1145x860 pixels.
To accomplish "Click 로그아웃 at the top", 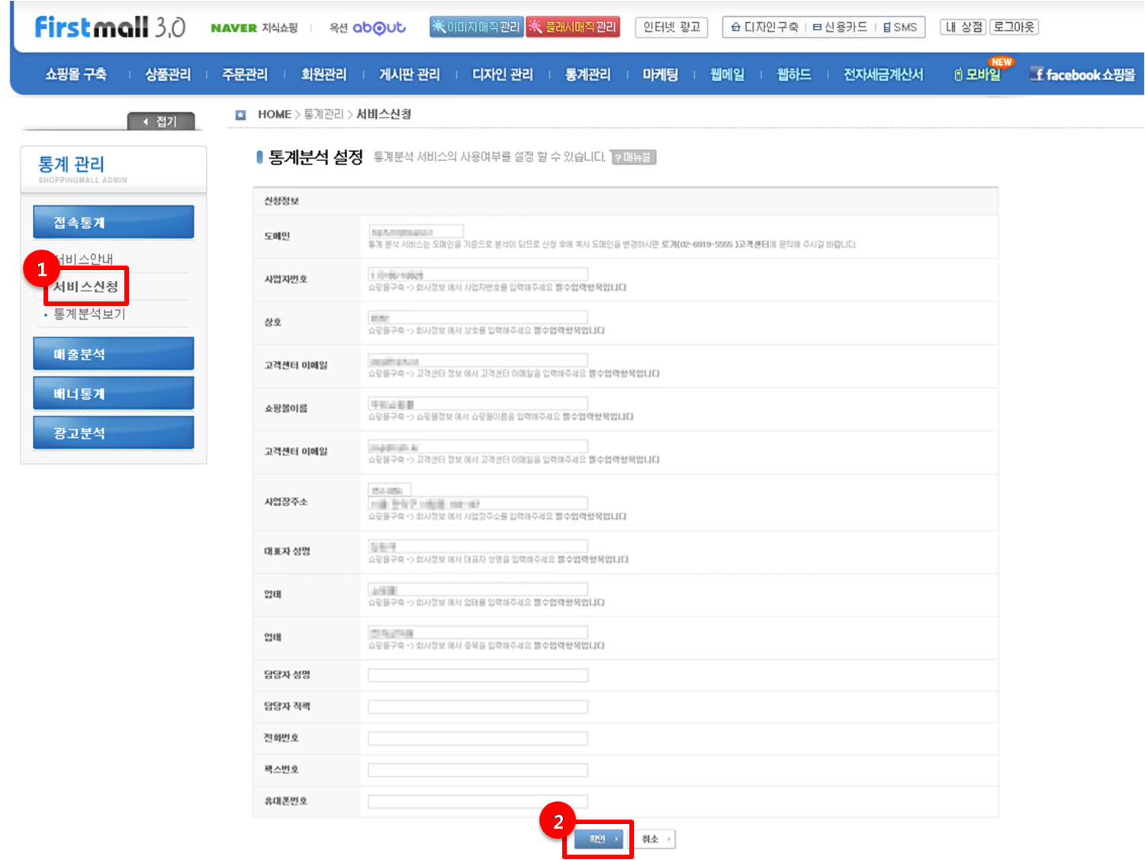I will tap(1014, 27).
